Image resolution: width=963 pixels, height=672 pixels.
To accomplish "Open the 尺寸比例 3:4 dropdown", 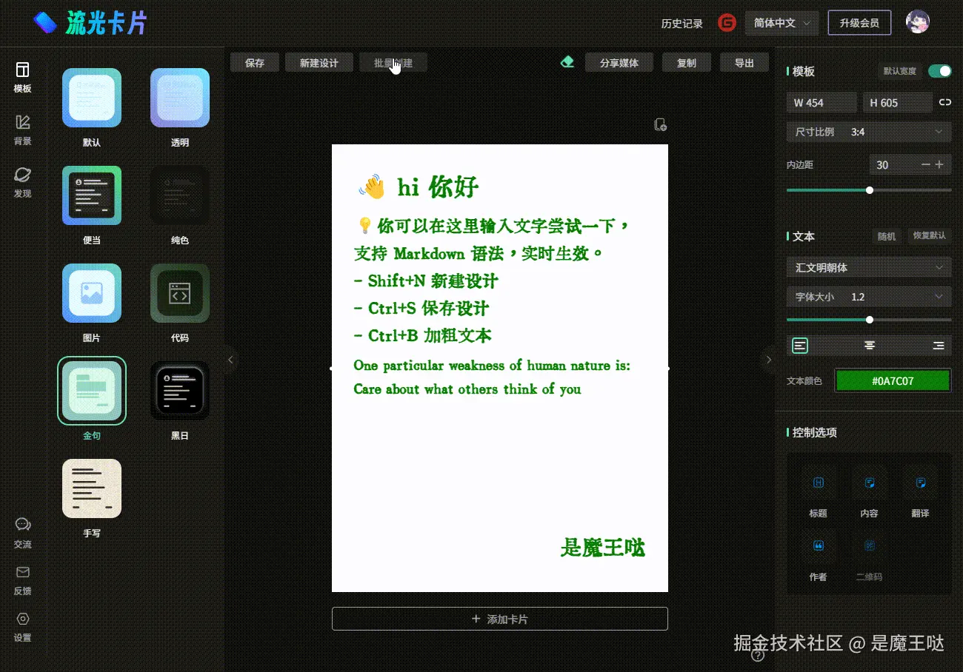I will pos(869,132).
